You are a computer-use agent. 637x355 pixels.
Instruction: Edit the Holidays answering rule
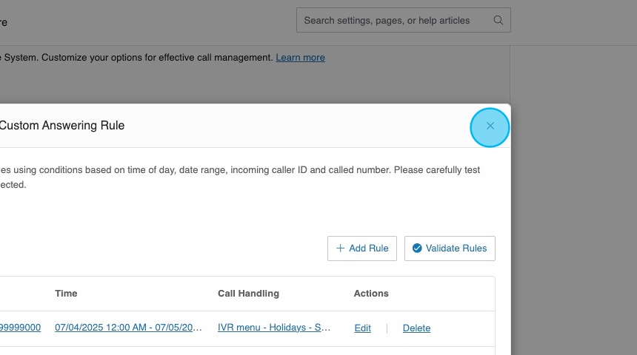click(x=362, y=328)
